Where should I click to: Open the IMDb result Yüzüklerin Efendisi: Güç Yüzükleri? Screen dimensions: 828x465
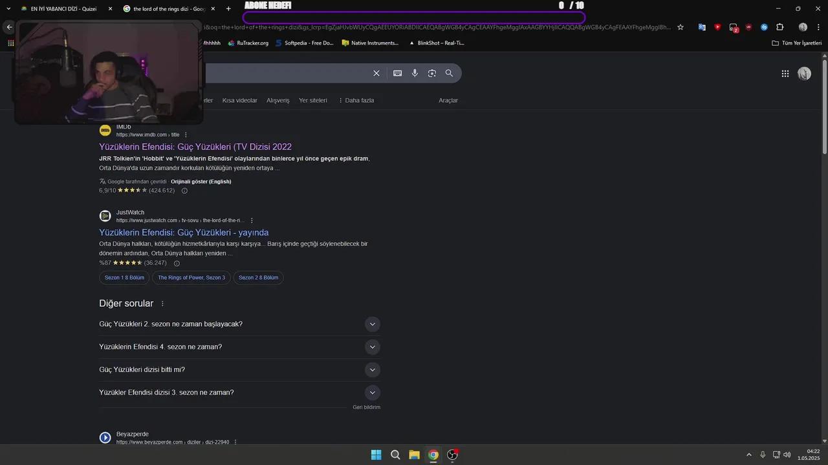[x=195, y=147]
